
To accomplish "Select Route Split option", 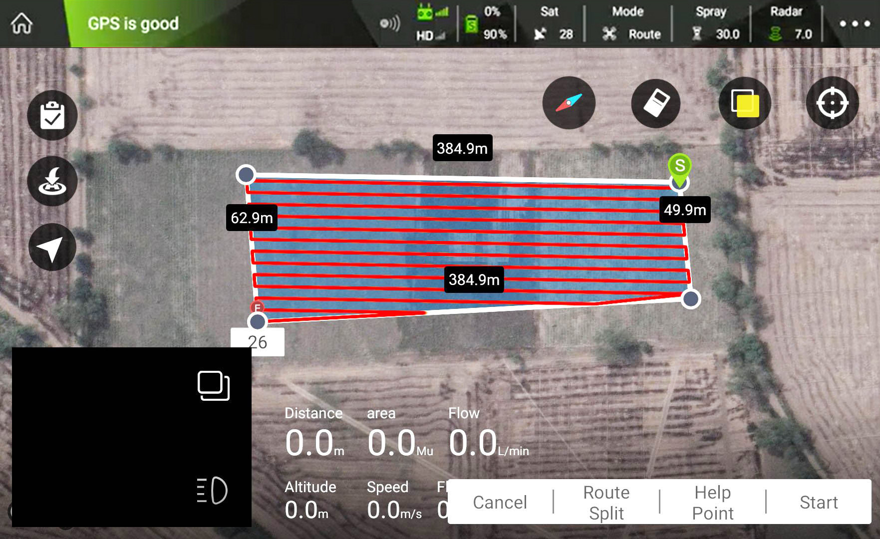I will click(x=606, y=503).
